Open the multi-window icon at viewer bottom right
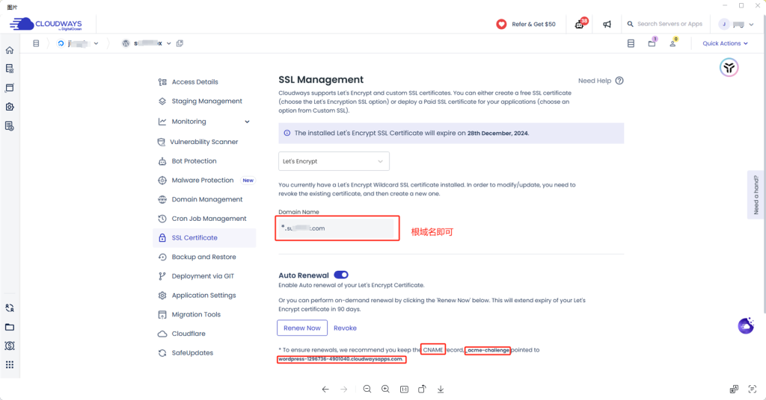Screen dimensions: 766x400 (x=734, y=389)
